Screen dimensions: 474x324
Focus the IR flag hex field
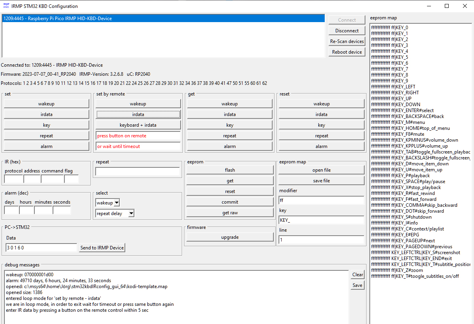pyautogui.click(x=71, y=179)
